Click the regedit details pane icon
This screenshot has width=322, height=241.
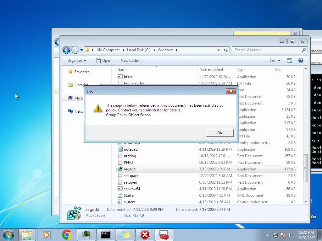[74, 213]
